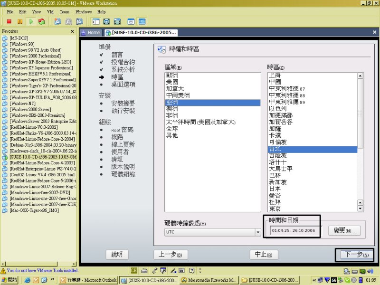Click the VMware sound device status icon
The image size is (380, 285).
click(x=370, y=271)
